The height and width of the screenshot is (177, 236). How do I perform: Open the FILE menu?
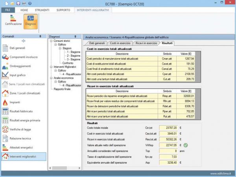(8, 10)
